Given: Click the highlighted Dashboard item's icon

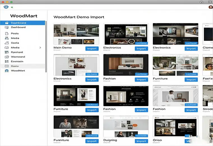Looking at the screenshot, I should tap(7, 23).
